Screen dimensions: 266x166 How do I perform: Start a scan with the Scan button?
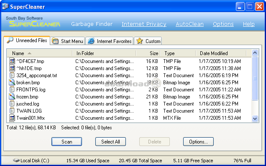pyautogui.click(x=66, y=142)
